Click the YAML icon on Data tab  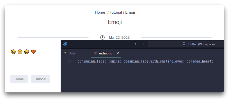click(65, 53)
